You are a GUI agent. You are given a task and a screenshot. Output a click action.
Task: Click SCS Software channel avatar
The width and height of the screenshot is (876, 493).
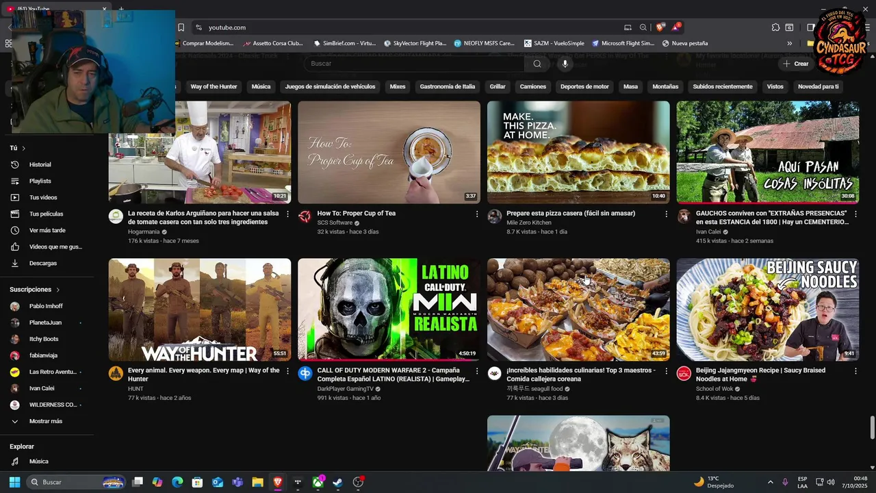click(x=305, y=216)
